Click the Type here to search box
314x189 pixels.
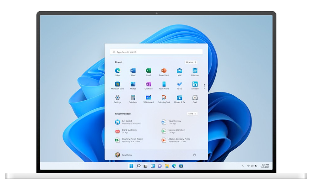(156, 52)
